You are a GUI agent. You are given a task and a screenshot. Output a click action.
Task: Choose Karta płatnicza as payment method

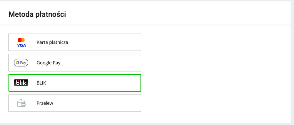pos(75,42)
